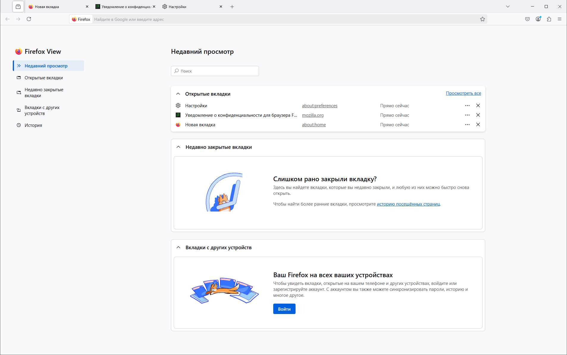Click the gear icon of Настройки row
567x355 pixels.
click(x=178, y=105)
